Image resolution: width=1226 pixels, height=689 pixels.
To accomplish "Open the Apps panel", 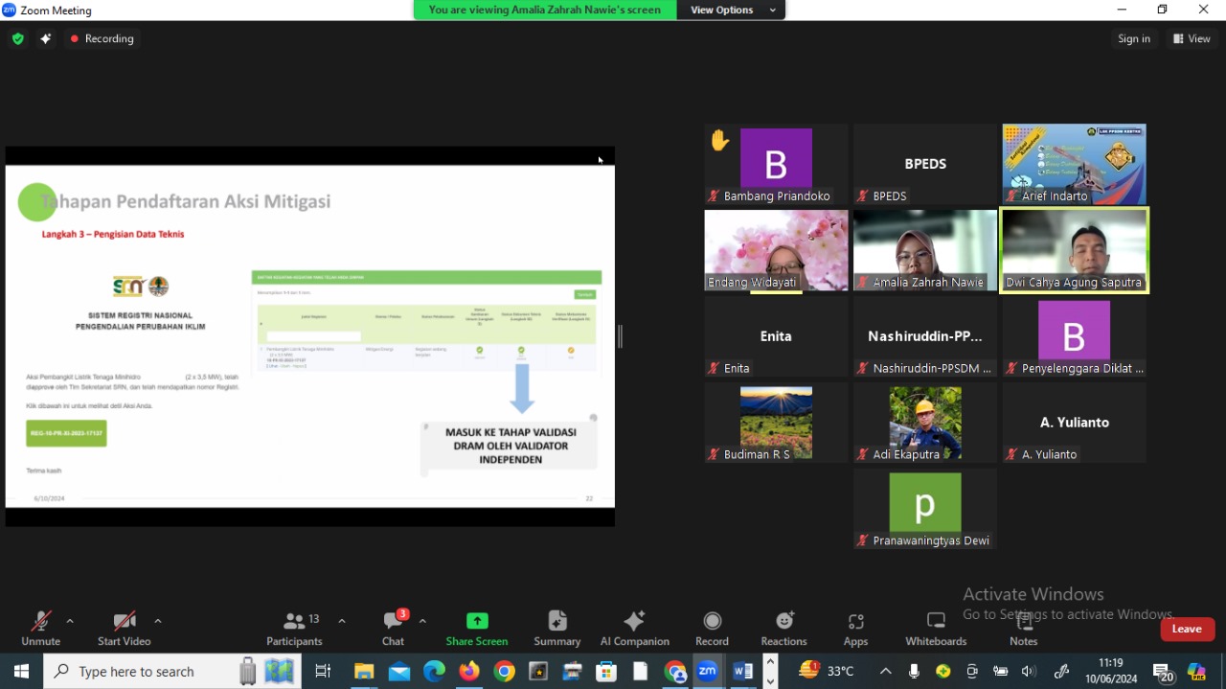I will [x=856, y=629].
